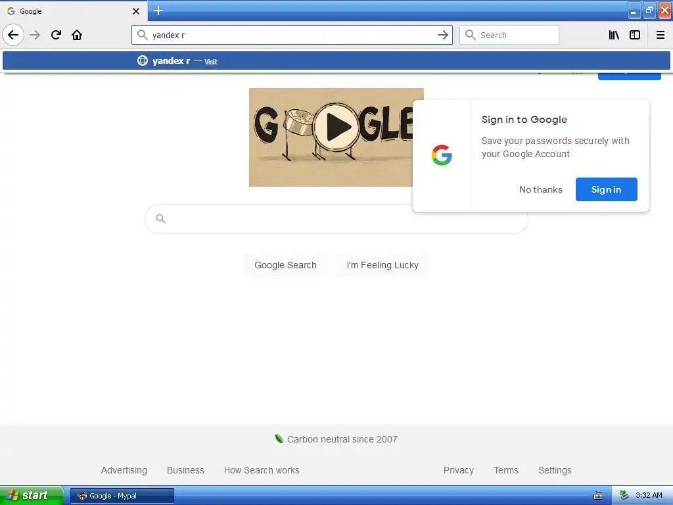The height and width of the screenshot is (505, 673).
Task: Open the Library bookshelf icon
Action: click(614, 35)
